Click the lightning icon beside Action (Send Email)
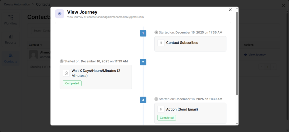 [x=161, y=109]
